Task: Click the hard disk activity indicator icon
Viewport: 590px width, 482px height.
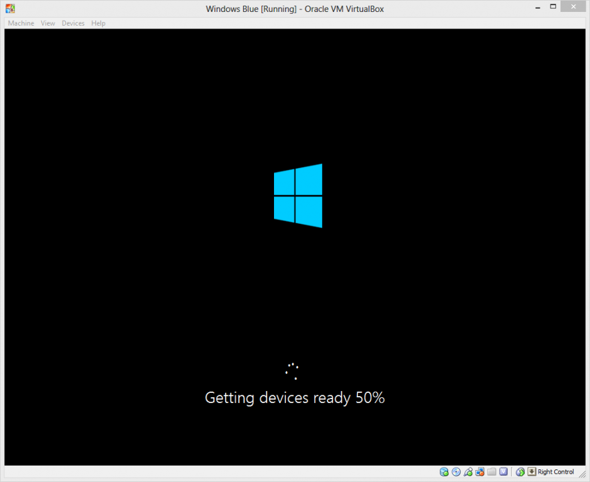Action: [444, 472]
